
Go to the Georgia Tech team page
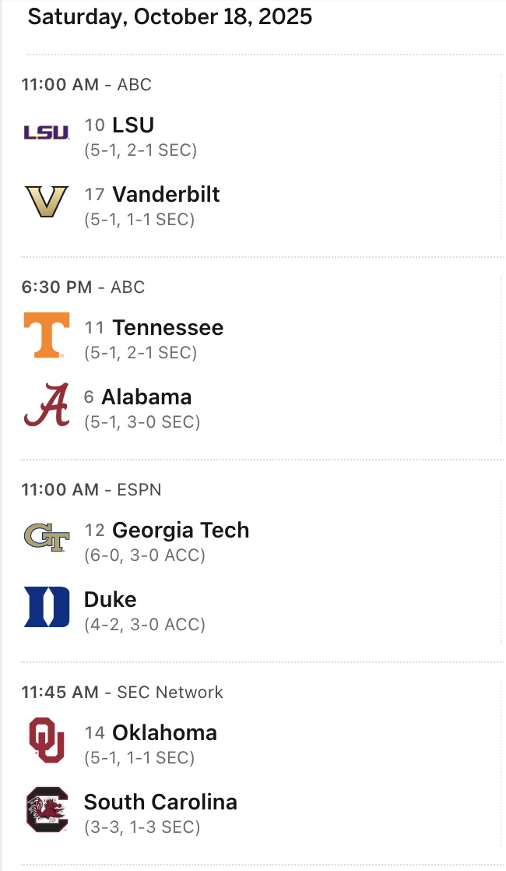point(181,530)
